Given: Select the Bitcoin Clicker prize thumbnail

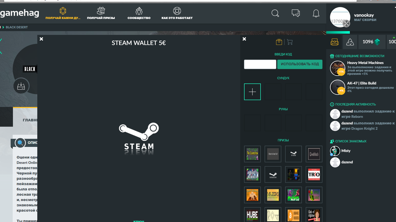Looking at the screenshot, I should click(x=294, y=215).
